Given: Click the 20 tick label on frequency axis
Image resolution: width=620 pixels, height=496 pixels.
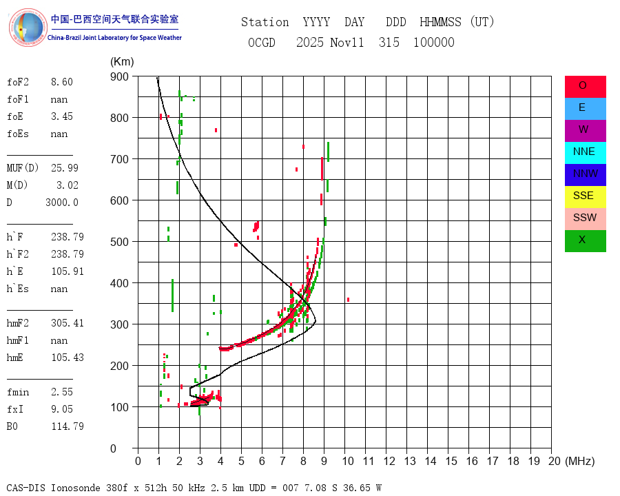Looking at the screenshot, I should click(555, 461).
